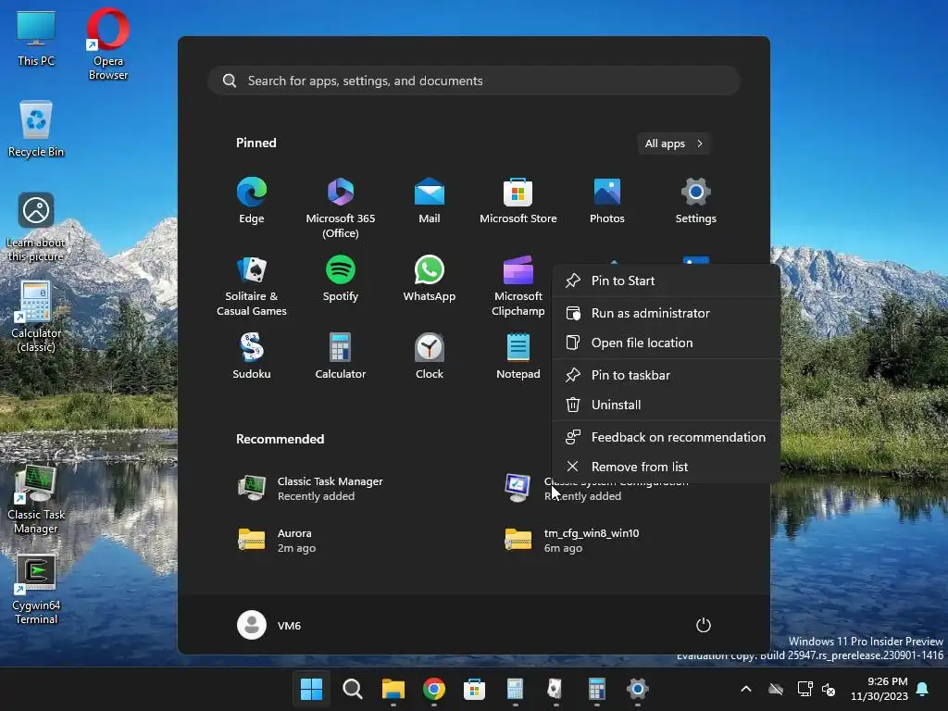Open the notification bell
Screen dimensions: 948x711
(x=923, y=689)
